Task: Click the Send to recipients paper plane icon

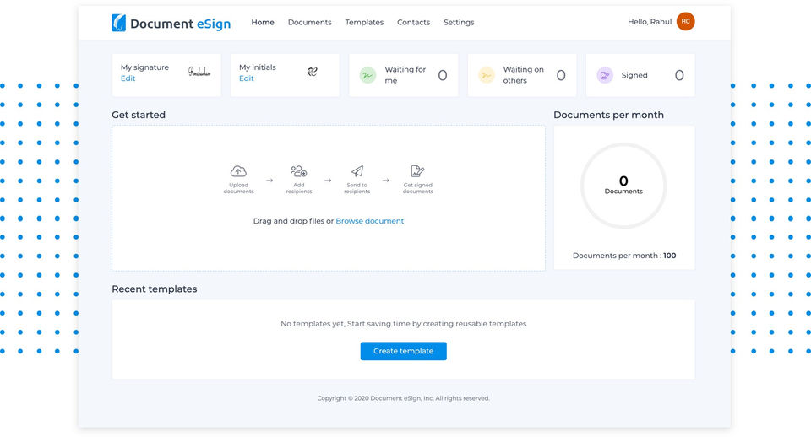Action: pyautogui.click(x=357, y=171)
